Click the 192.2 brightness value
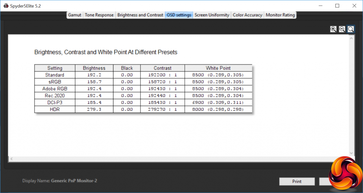Screen dimensions: 363x193 click(94, 75)
